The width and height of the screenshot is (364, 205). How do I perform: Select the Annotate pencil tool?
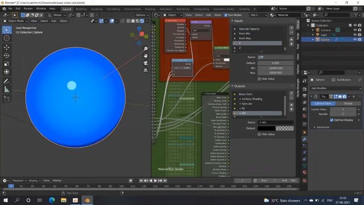pos(7,81)
